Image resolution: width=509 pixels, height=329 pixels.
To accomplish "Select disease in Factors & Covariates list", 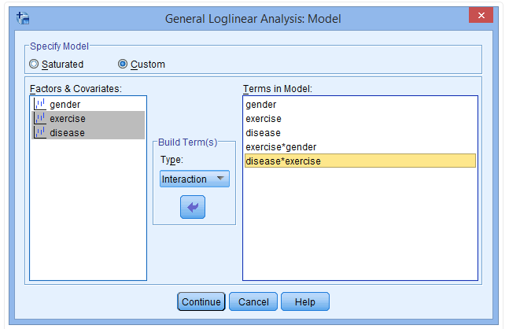I will (67, 132).
